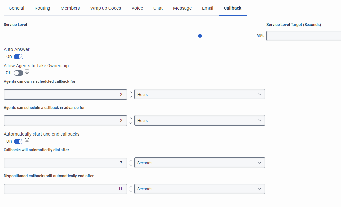Increase dispositioned callbacks end delay

click(x=131, y=187)
